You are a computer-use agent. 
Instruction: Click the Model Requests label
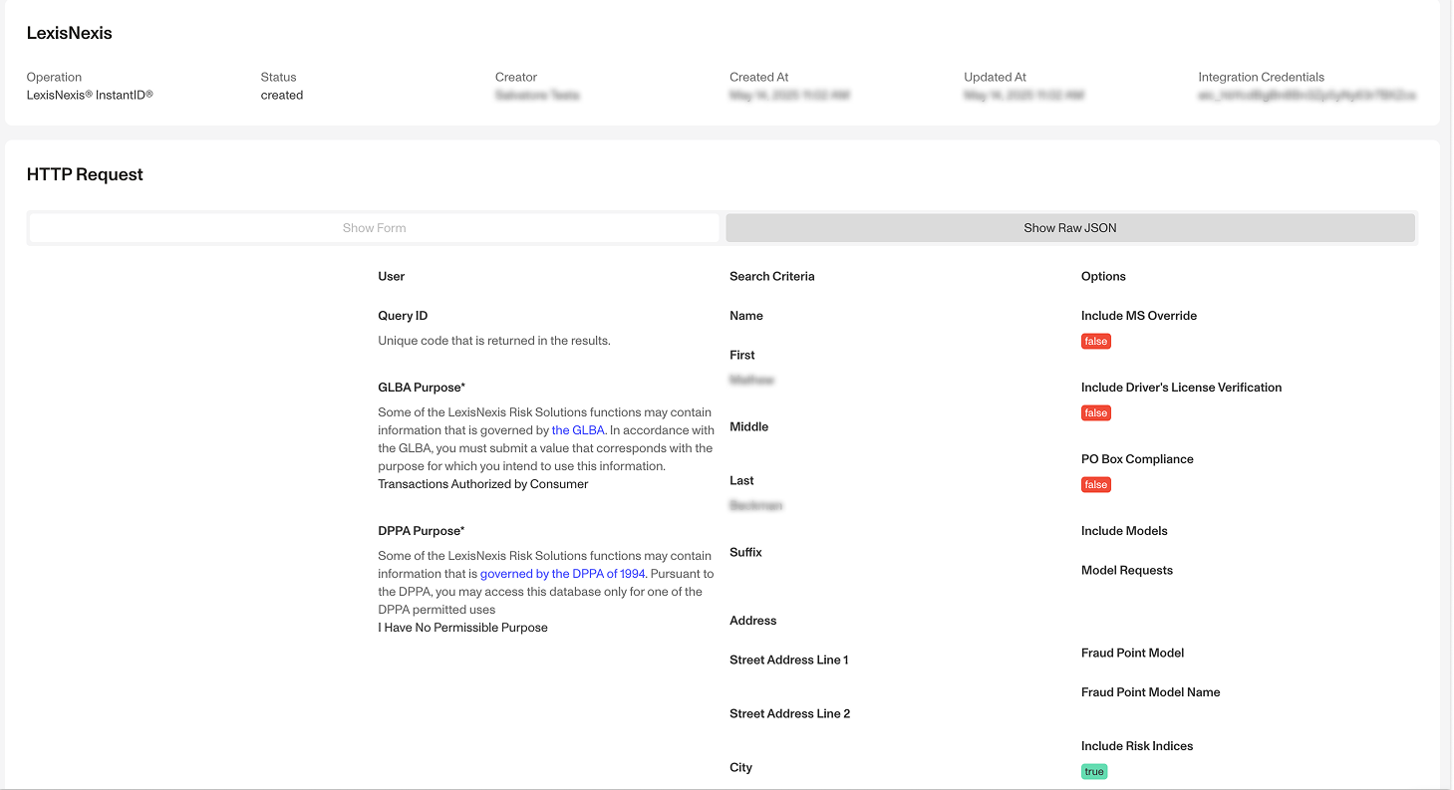pyautogui.click(x=1127, y=571)
